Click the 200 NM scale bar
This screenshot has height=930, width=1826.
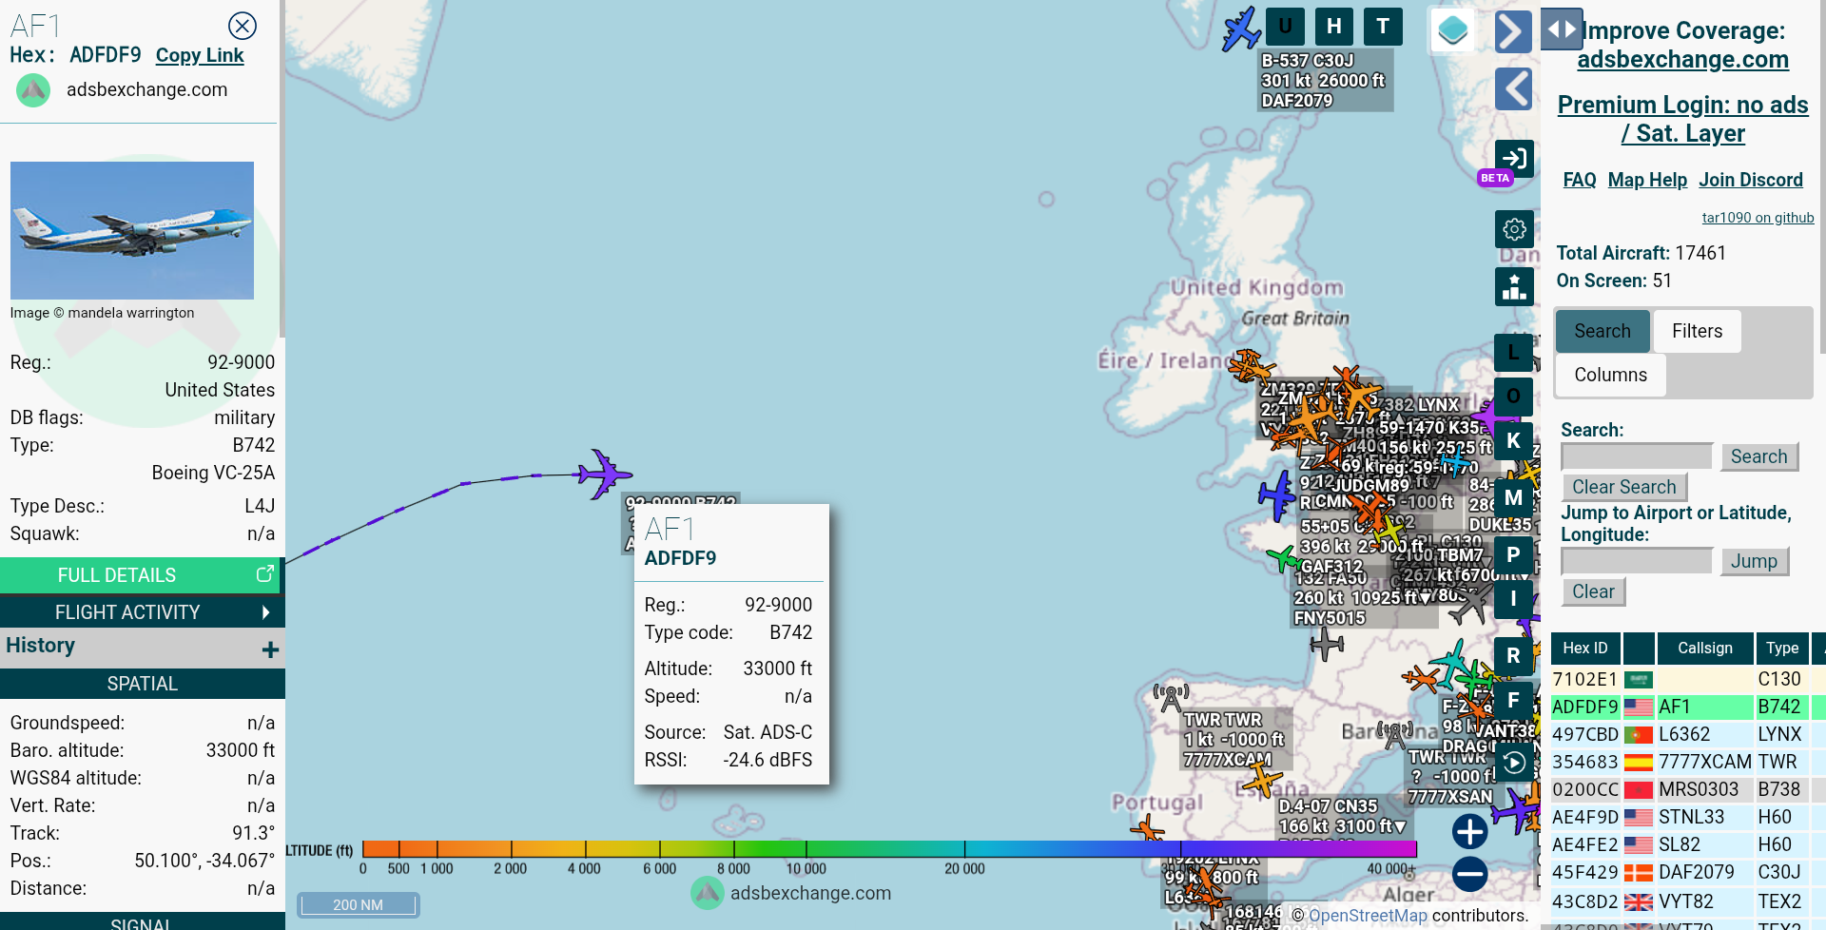coord(358,904)
